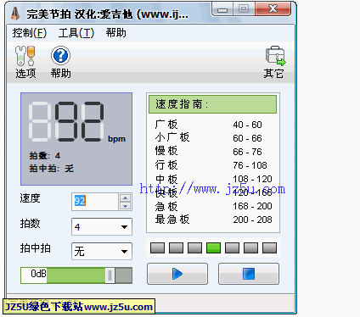
Task: Click the 速度 tempo input field showing 92
Action: point(95,202)
